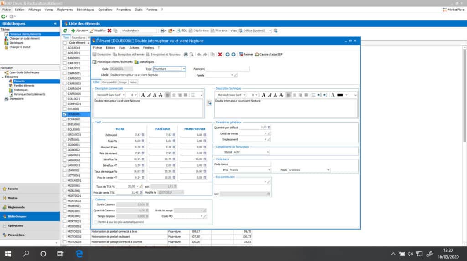Switch to the Comptabilité tab
Screen dimensions: 467x261
[109, 82]
